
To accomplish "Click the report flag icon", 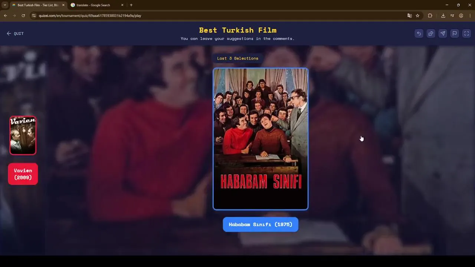I will coord(455,33).
